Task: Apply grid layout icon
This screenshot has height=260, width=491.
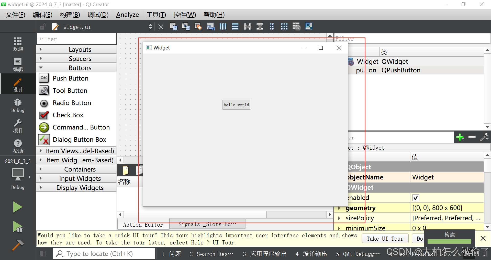Action: tap(284, 27)
